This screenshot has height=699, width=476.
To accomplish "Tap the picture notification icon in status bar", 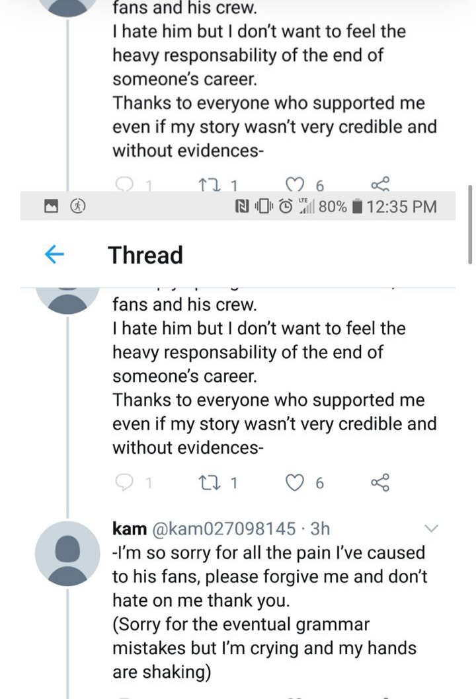I will pos(52,207).
